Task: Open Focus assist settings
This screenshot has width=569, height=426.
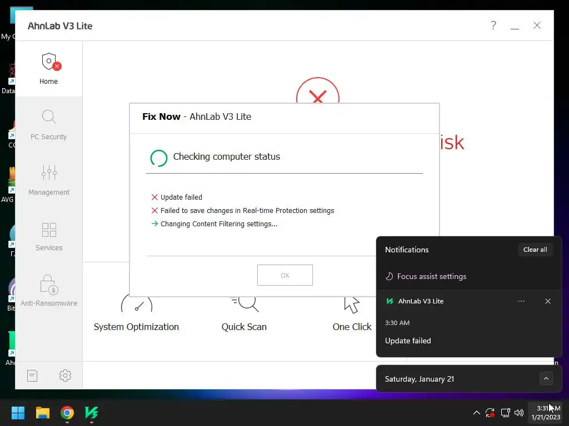Action: (426, 276)
